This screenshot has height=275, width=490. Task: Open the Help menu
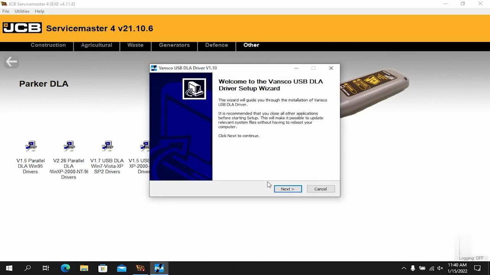coord(39,11)
